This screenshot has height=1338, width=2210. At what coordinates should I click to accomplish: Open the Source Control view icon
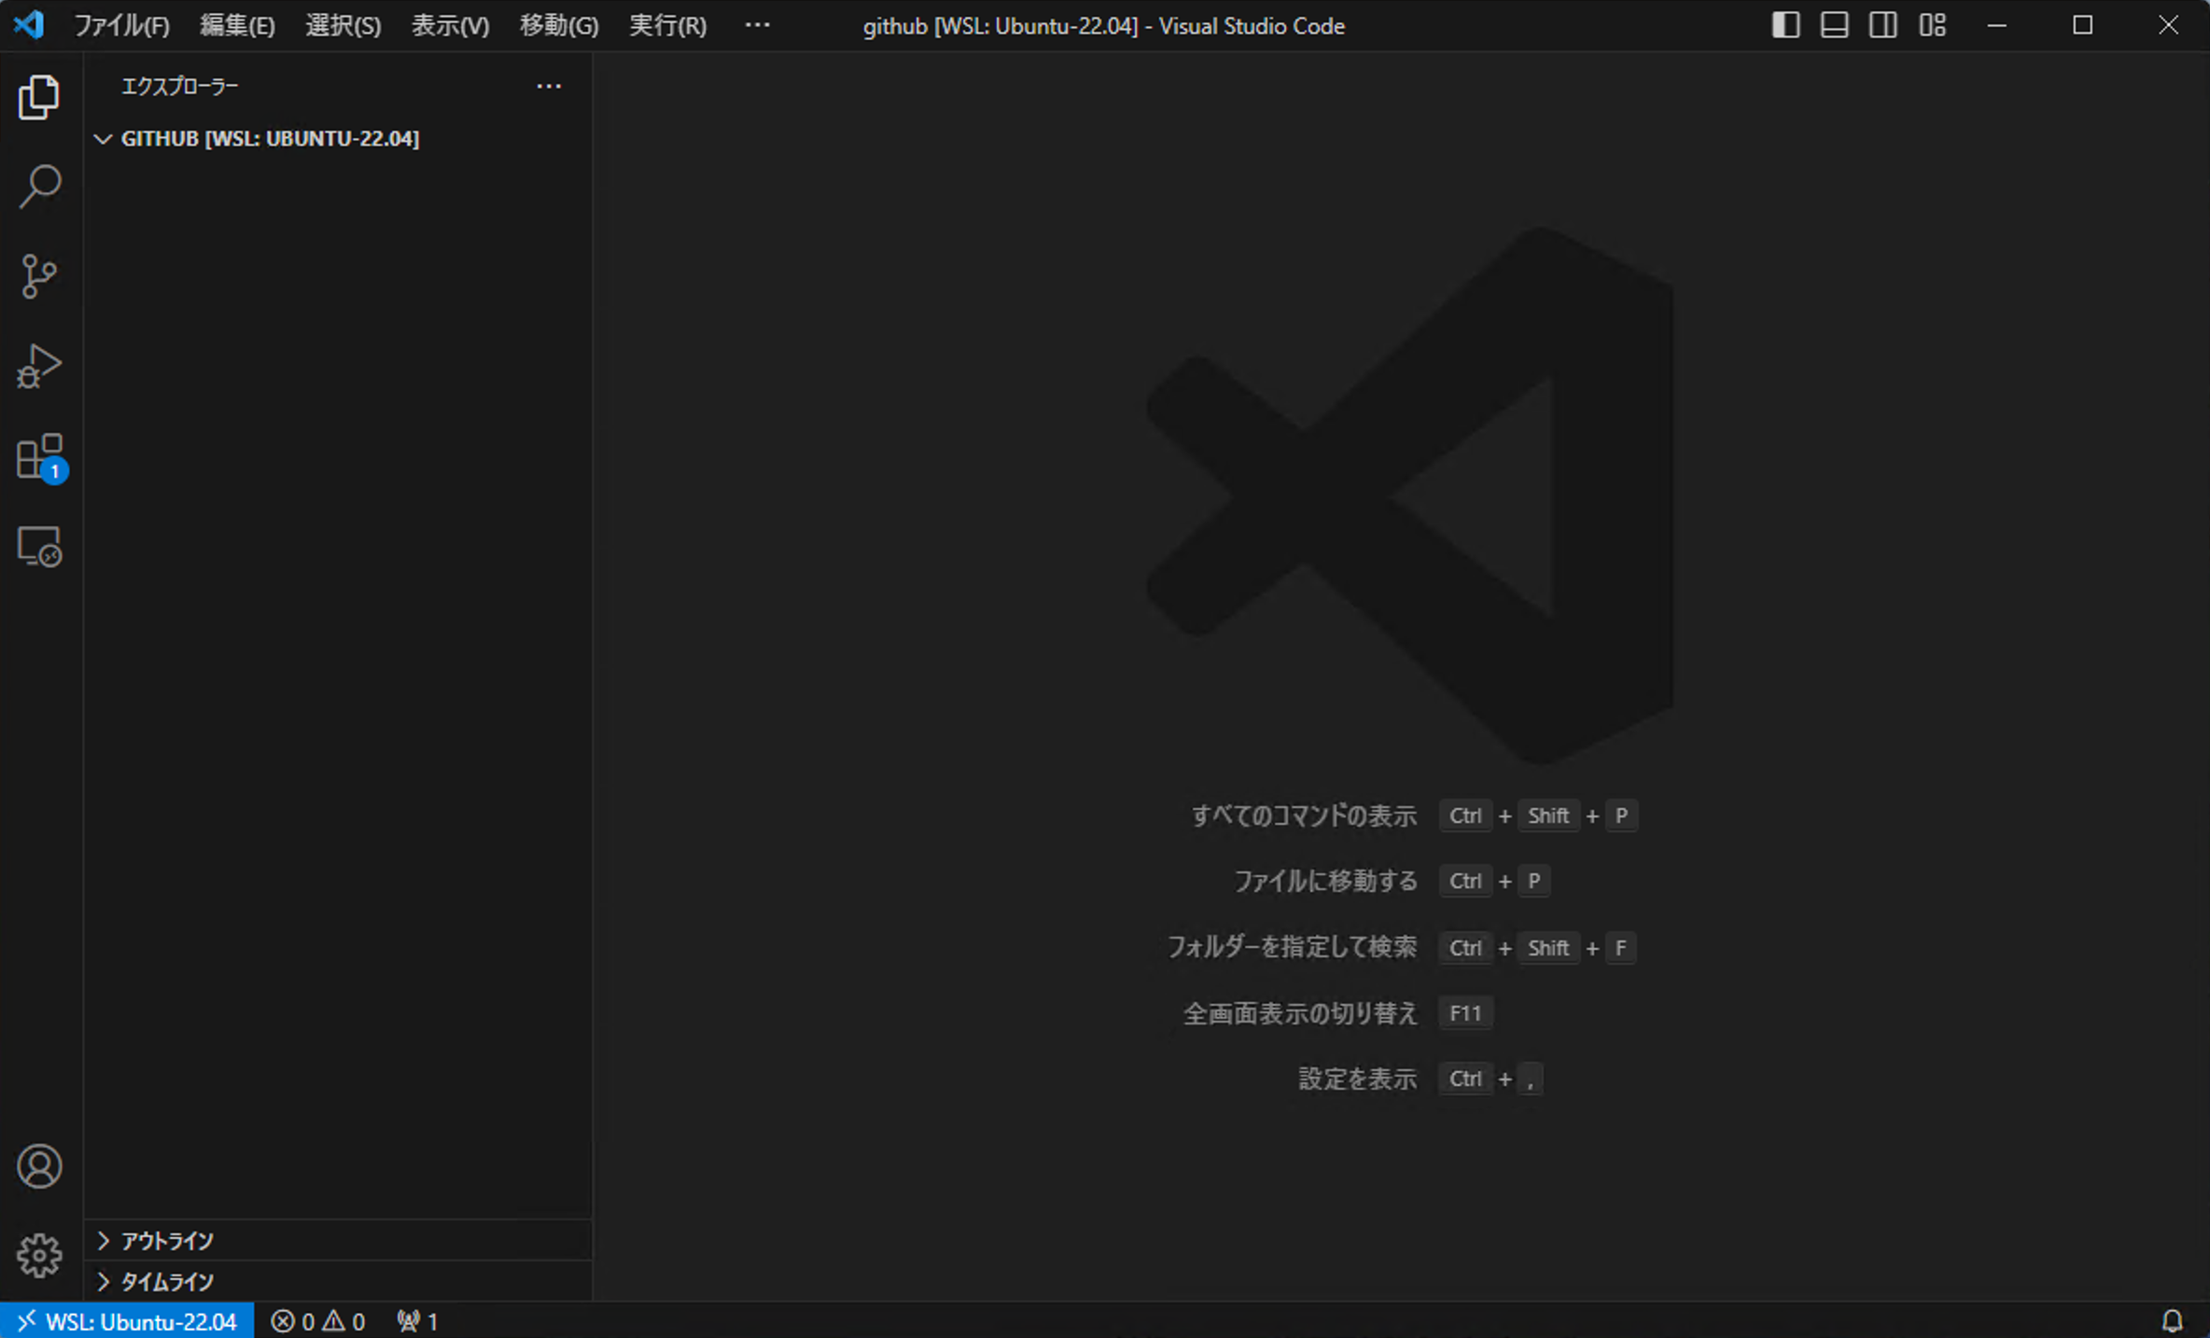(39, 276)
